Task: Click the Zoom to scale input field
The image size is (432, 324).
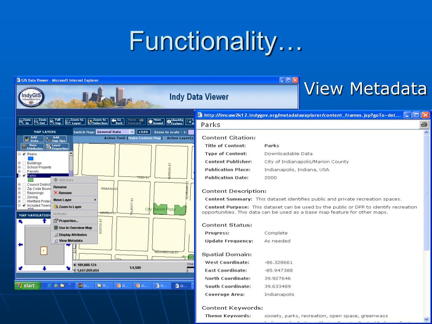Action: point(191,132)
